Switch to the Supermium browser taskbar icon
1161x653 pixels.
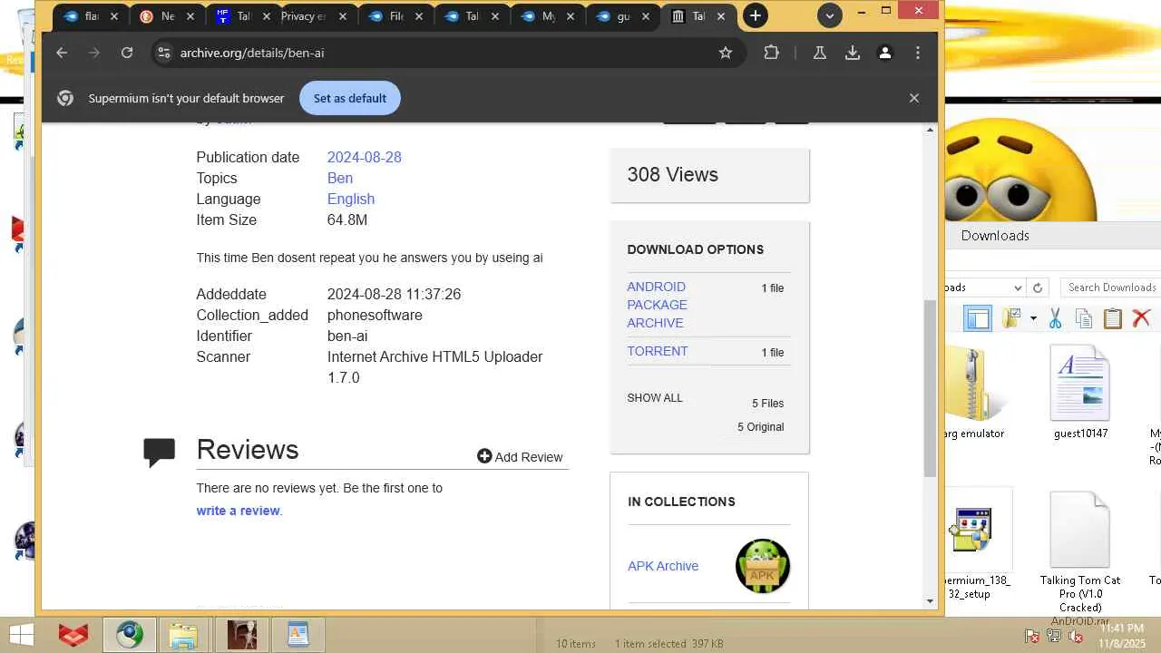[129, 635]
